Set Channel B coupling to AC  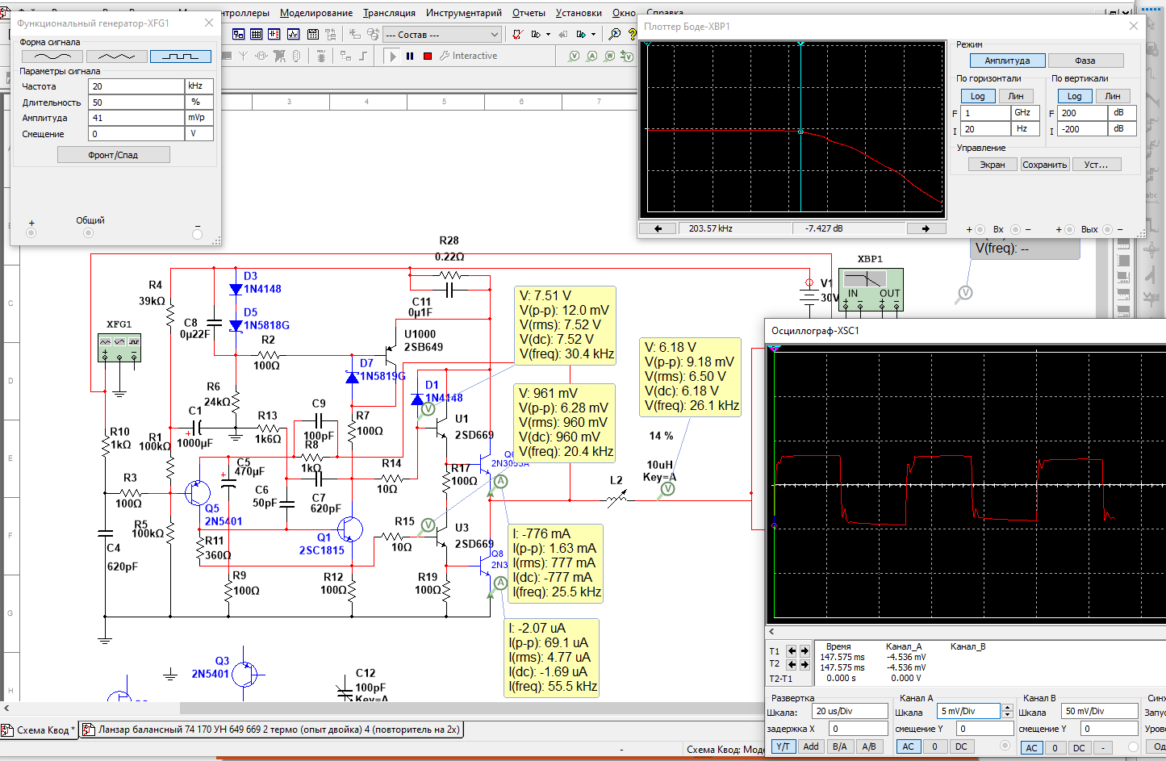[1031, 747]
